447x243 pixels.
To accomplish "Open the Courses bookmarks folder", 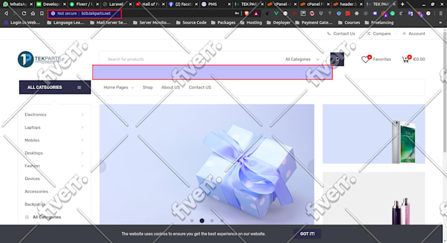I will point(349,22).
